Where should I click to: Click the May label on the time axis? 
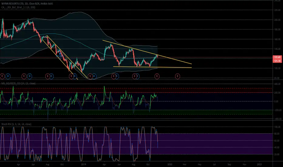point(199,165)
